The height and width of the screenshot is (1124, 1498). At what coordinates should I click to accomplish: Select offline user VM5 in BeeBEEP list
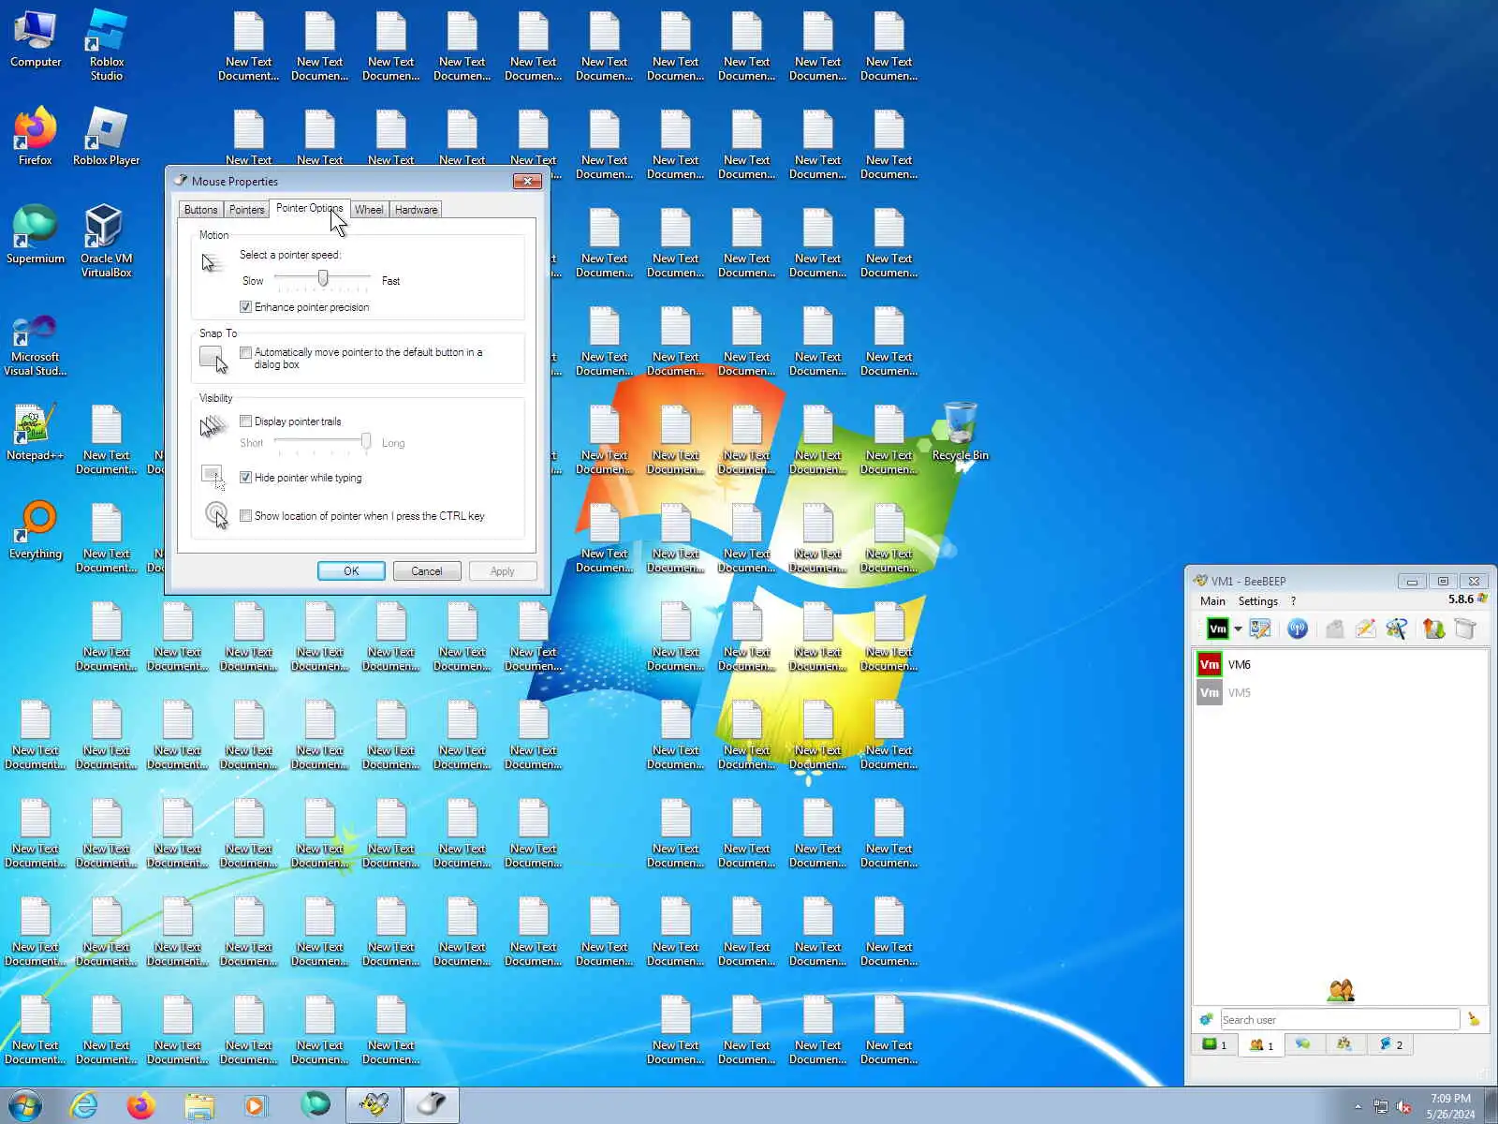(x=1340, y=693)
